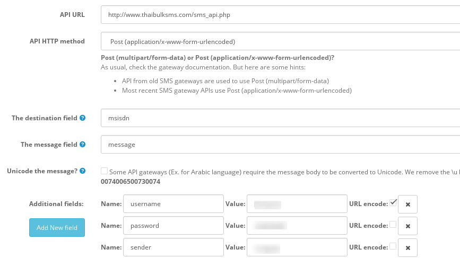Click the Name input containing password
Image resolution: width=460 pixels, height=258 pixels.
(x=173, y=226)
